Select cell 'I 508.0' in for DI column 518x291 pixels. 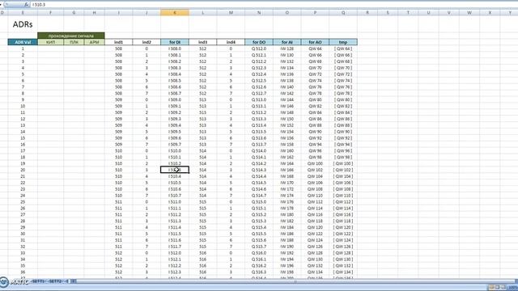click(175, 48)
